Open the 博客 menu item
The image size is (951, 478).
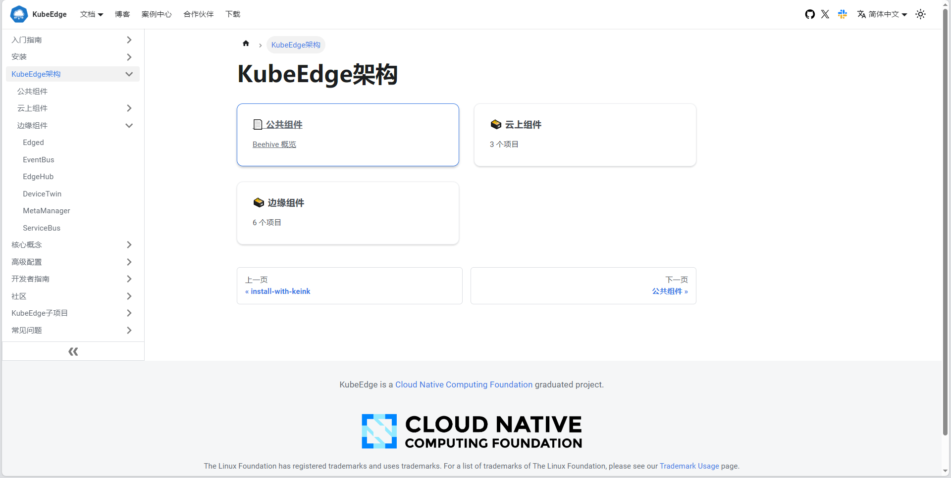122,14
